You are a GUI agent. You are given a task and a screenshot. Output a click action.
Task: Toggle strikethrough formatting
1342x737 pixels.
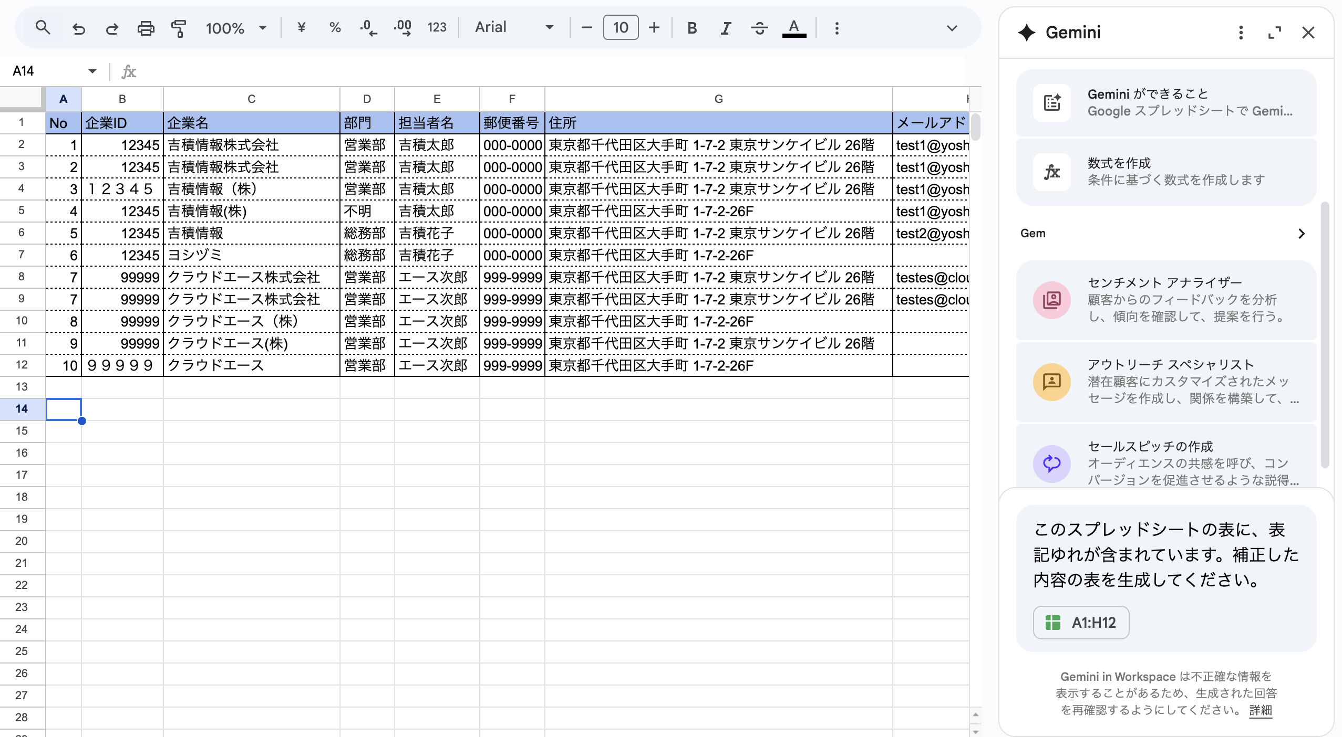pyautogui.click(x=759, y=28)
